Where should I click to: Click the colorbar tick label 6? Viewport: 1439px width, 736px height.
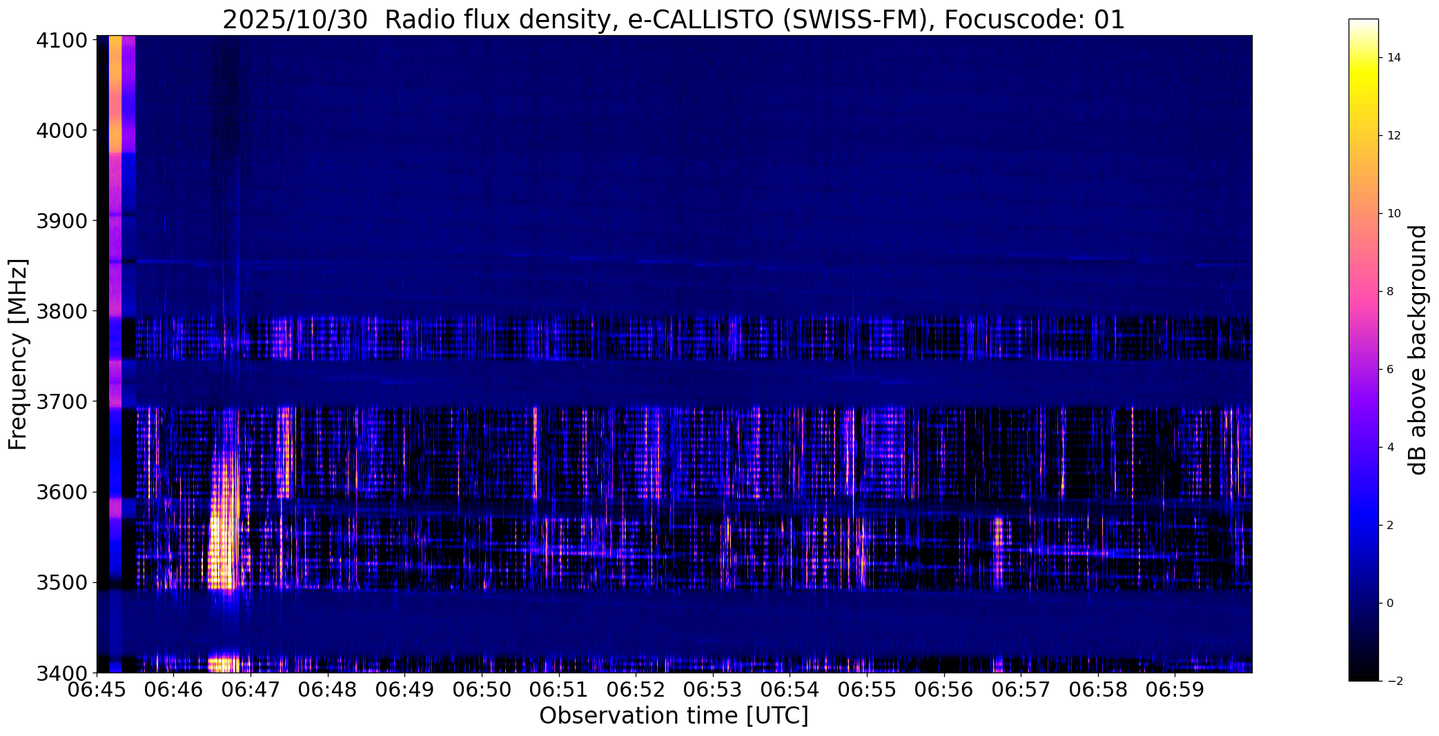coord(1390,370)
